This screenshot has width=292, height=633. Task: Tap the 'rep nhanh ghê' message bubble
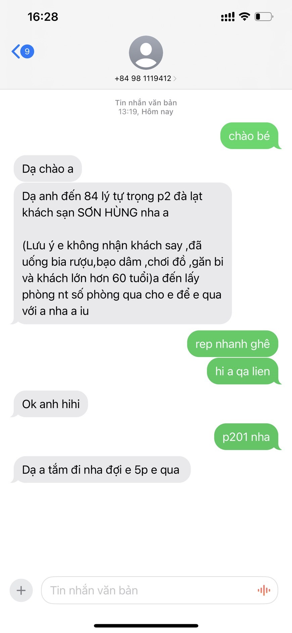pos(233,344)
